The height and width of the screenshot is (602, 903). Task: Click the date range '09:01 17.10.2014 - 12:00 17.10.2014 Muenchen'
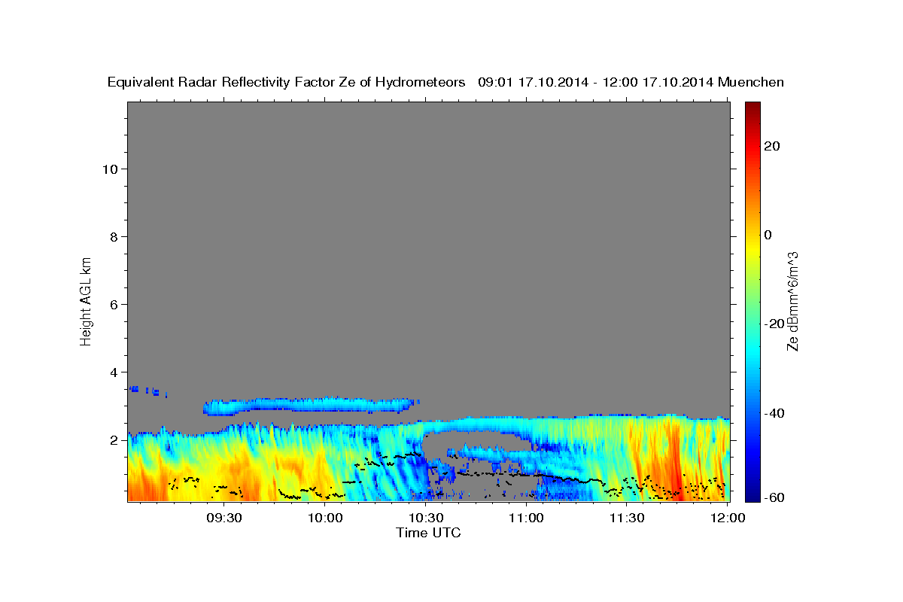(x=631, y=82)
